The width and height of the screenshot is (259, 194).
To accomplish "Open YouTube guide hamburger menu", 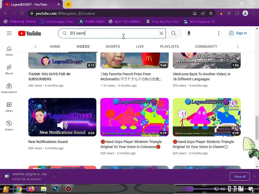I will (9, 33).
